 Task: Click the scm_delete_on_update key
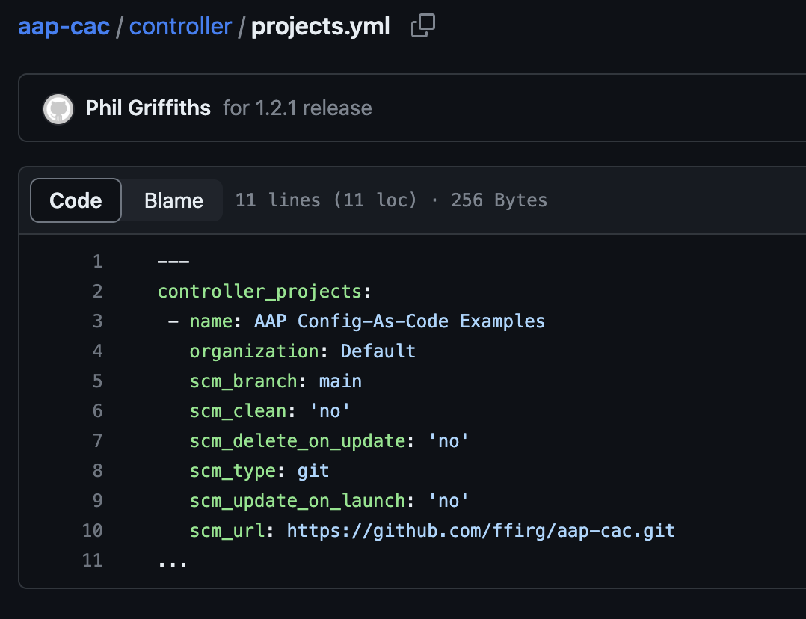point(298,440)
